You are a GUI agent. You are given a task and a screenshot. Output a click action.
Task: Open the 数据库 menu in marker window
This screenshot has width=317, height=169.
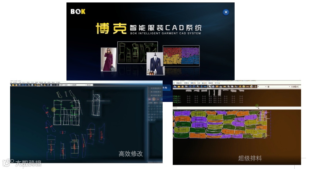(211, 83)
